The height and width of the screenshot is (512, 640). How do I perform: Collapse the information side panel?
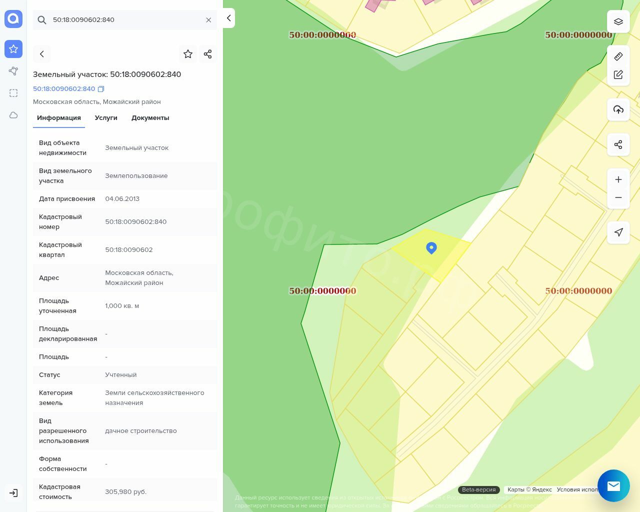point(228,18)
